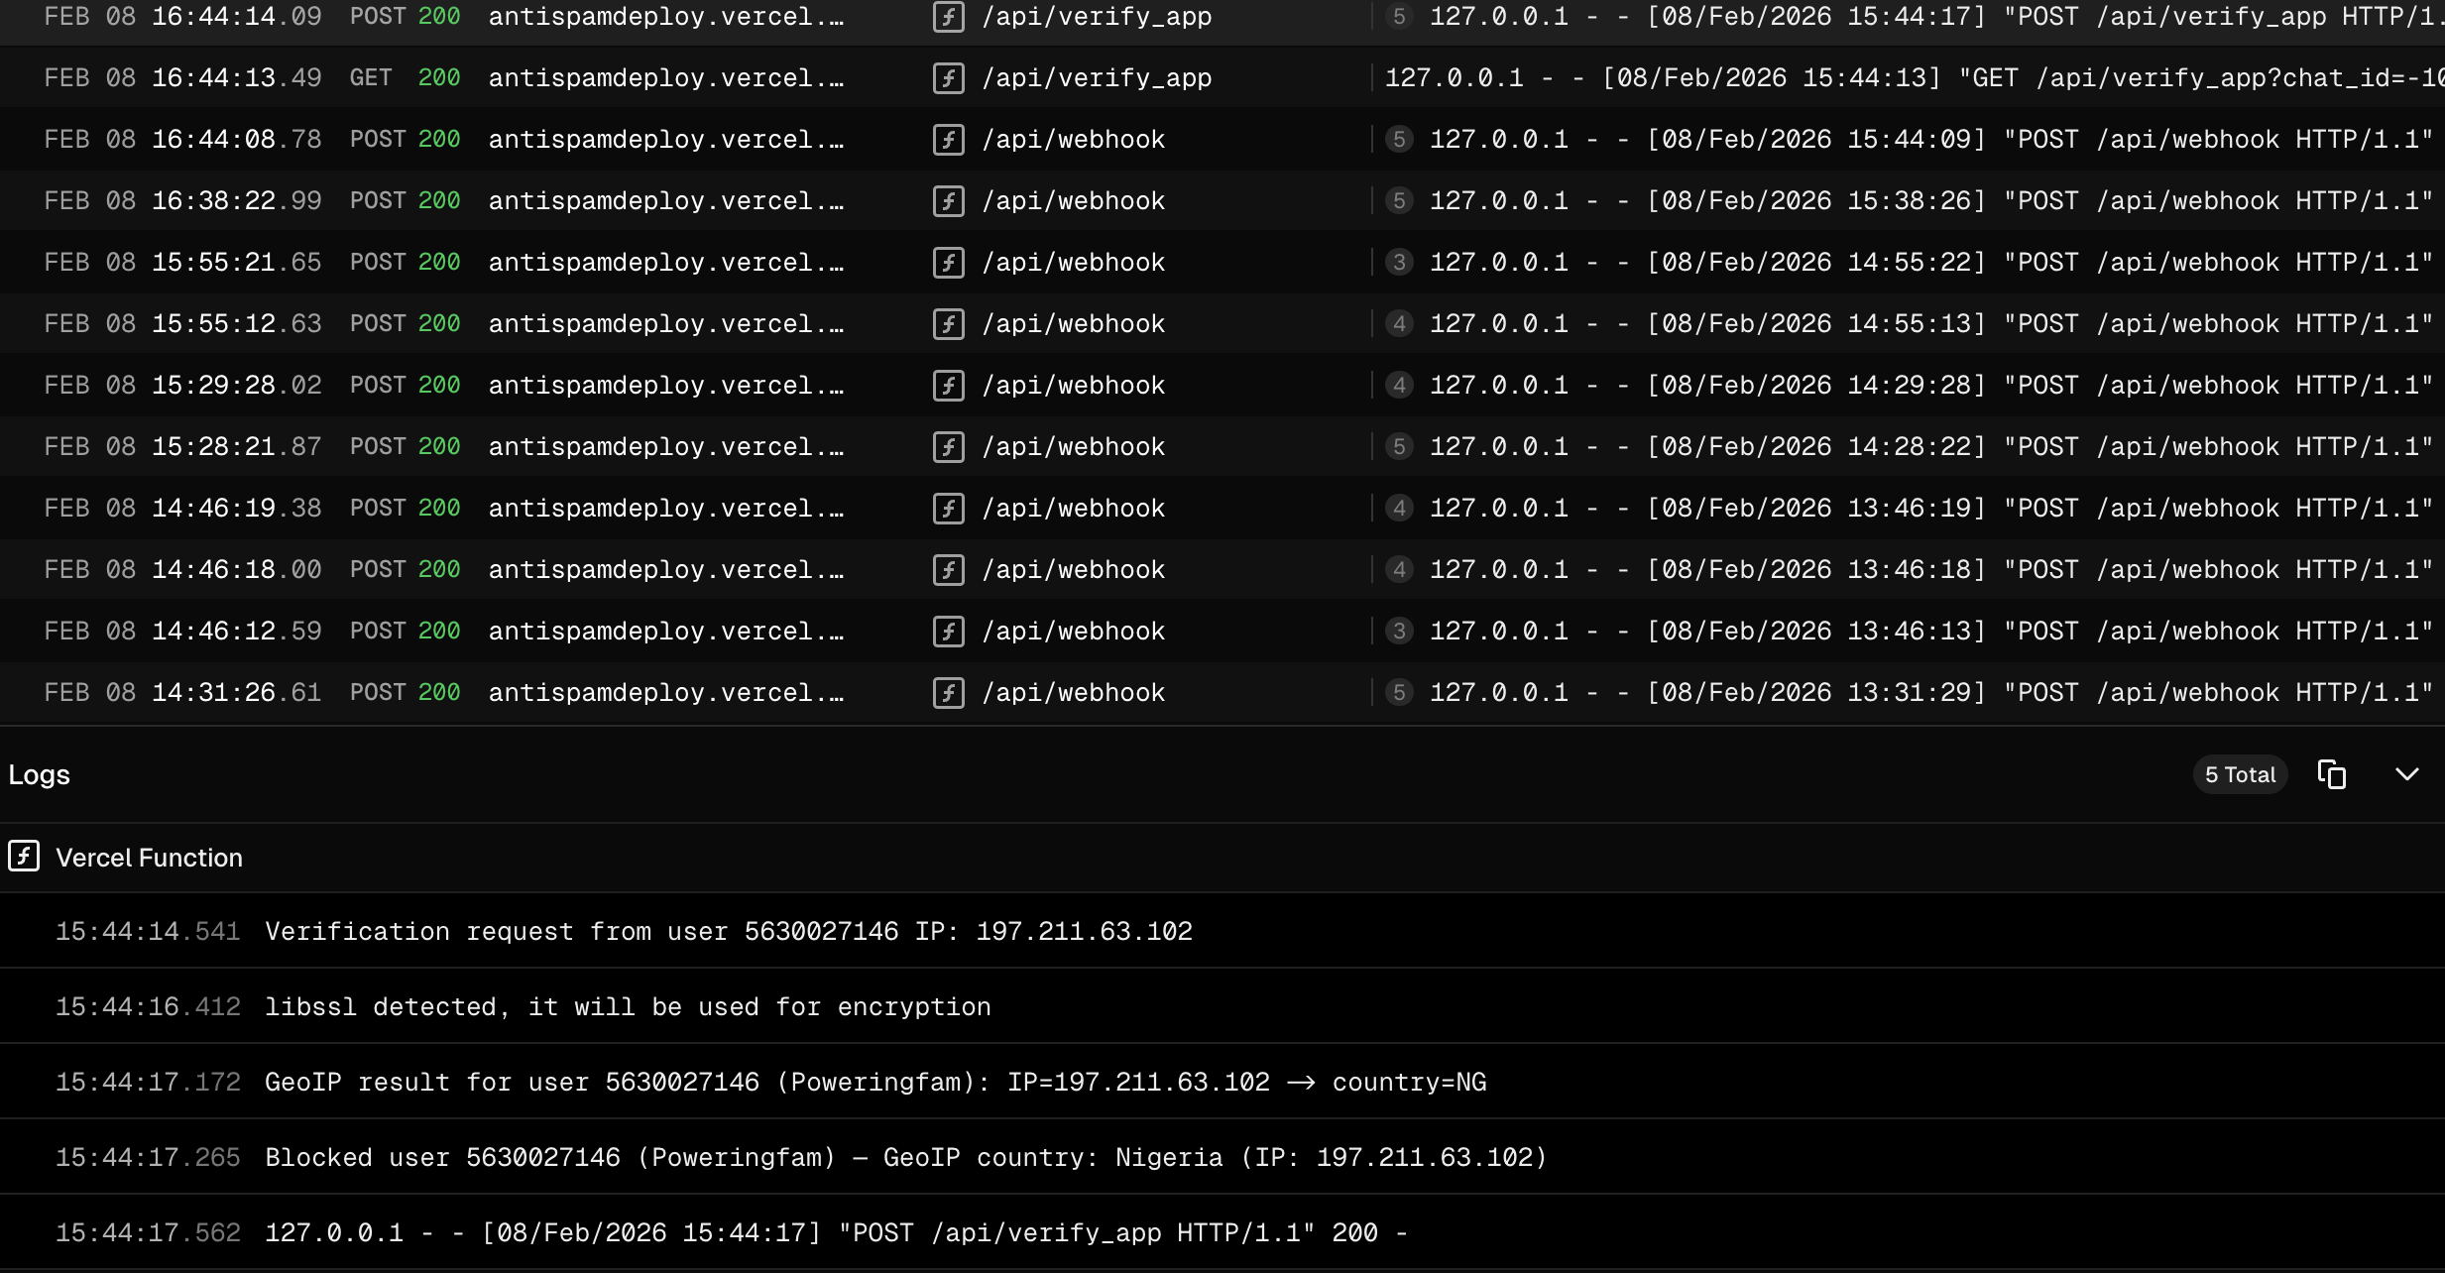2445x1273 pixels.
Task: Click the 'Logs' section title
Action: (39, 774)
